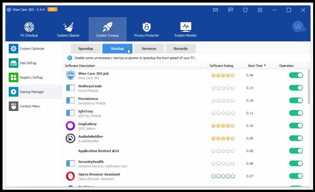The height and width of the screenshot is (192, 315).
Task: Click the Opera Browser Assistant icon
Action: coord(70,176)
